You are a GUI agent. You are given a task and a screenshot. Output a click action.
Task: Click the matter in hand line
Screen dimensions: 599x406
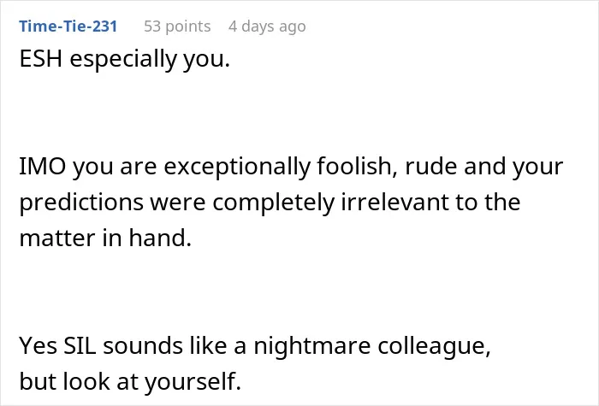[x=105, y=238]
